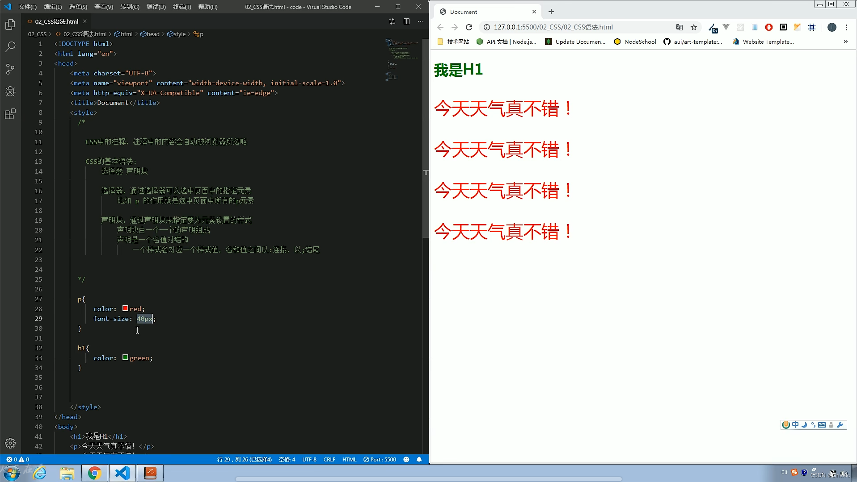Open the 帮助(H) menu
857x482 pixels.
tap(208, 7)
